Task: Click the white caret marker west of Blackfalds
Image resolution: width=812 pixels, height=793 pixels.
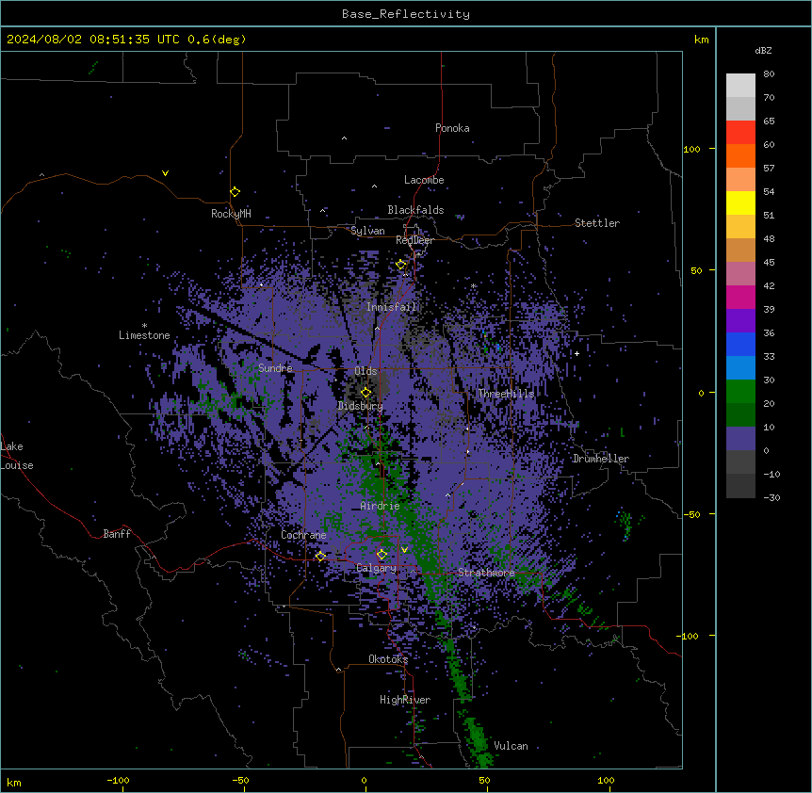Action: point(322,211)
